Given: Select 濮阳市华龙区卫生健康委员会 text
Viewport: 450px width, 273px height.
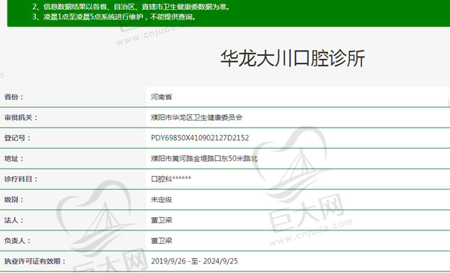Looking at the screenshot, I should tap(197, 117).
